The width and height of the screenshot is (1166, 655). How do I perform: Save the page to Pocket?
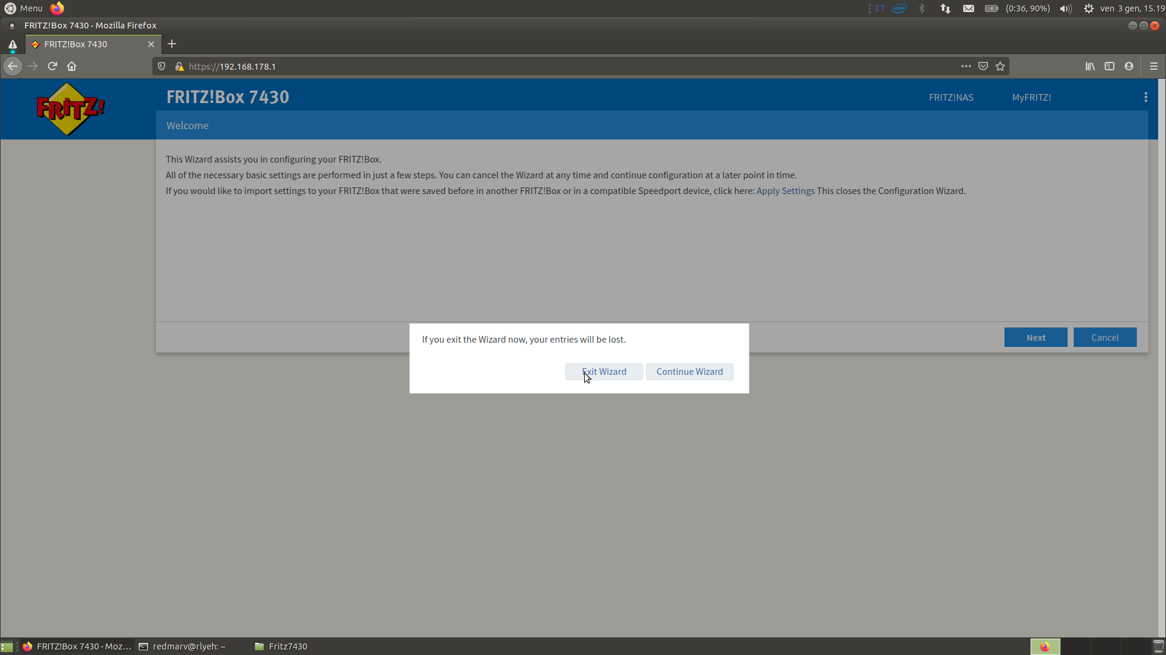(983, 66)
